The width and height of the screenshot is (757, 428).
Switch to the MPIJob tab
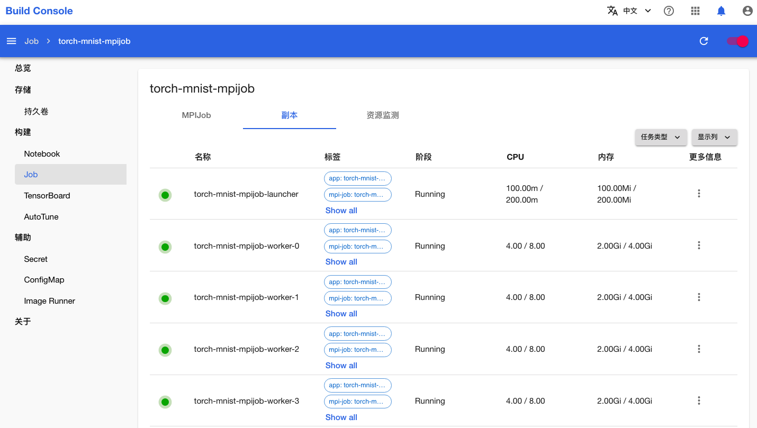click(x=196, y=115)
